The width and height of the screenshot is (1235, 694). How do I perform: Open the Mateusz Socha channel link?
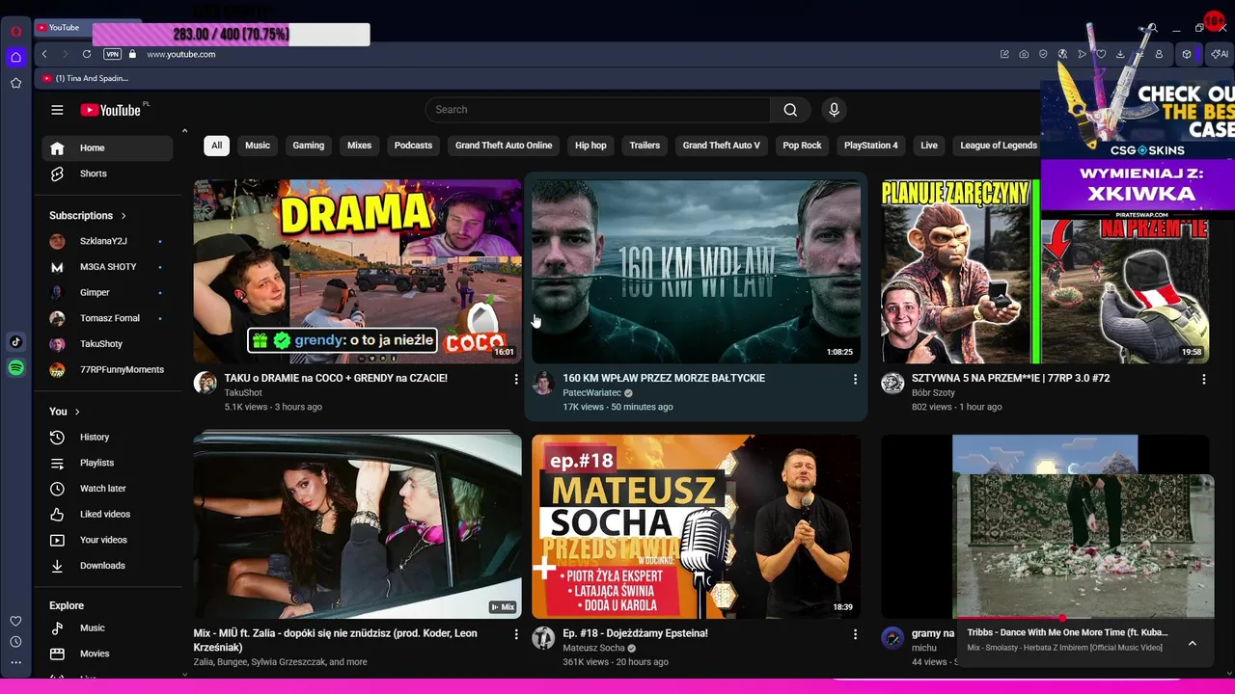(x=593, y=648)
